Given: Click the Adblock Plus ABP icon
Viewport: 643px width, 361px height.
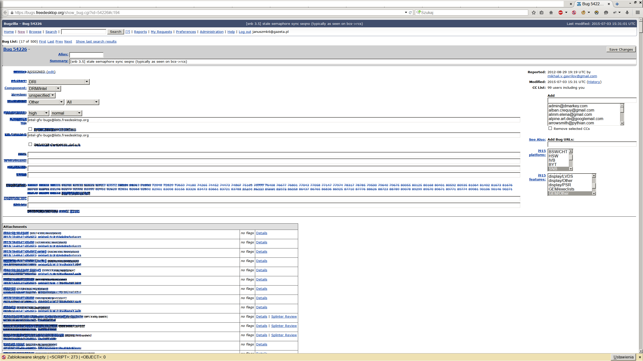Looking at the screenshot, I should (560, 13).
